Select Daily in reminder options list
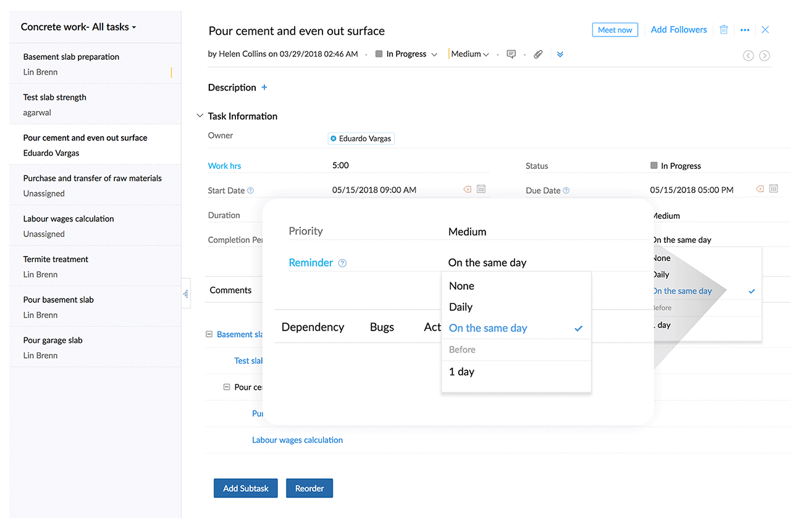Screen dimensions: 803x531 point(461,307)
